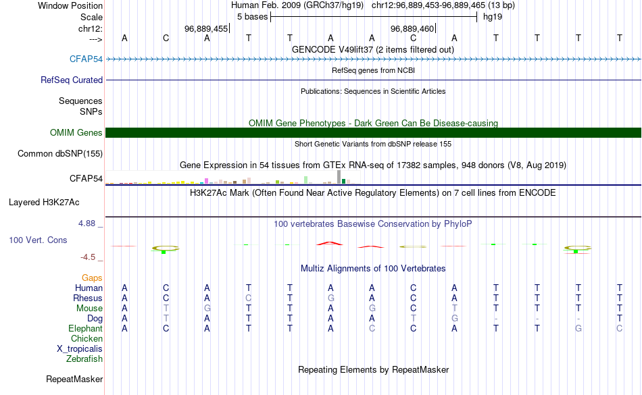The height and width of the screenshot is (395, 642).
Task: Click the dark green OMIM Genes bar
Action: tap(374, 132)
